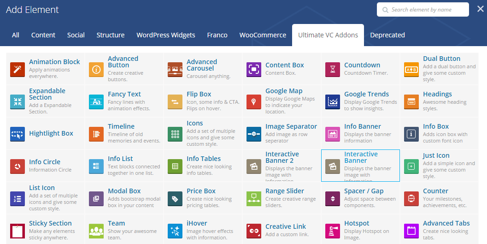Click the Google Map pin icon
487x244 pixels.
tap(254, 101)
